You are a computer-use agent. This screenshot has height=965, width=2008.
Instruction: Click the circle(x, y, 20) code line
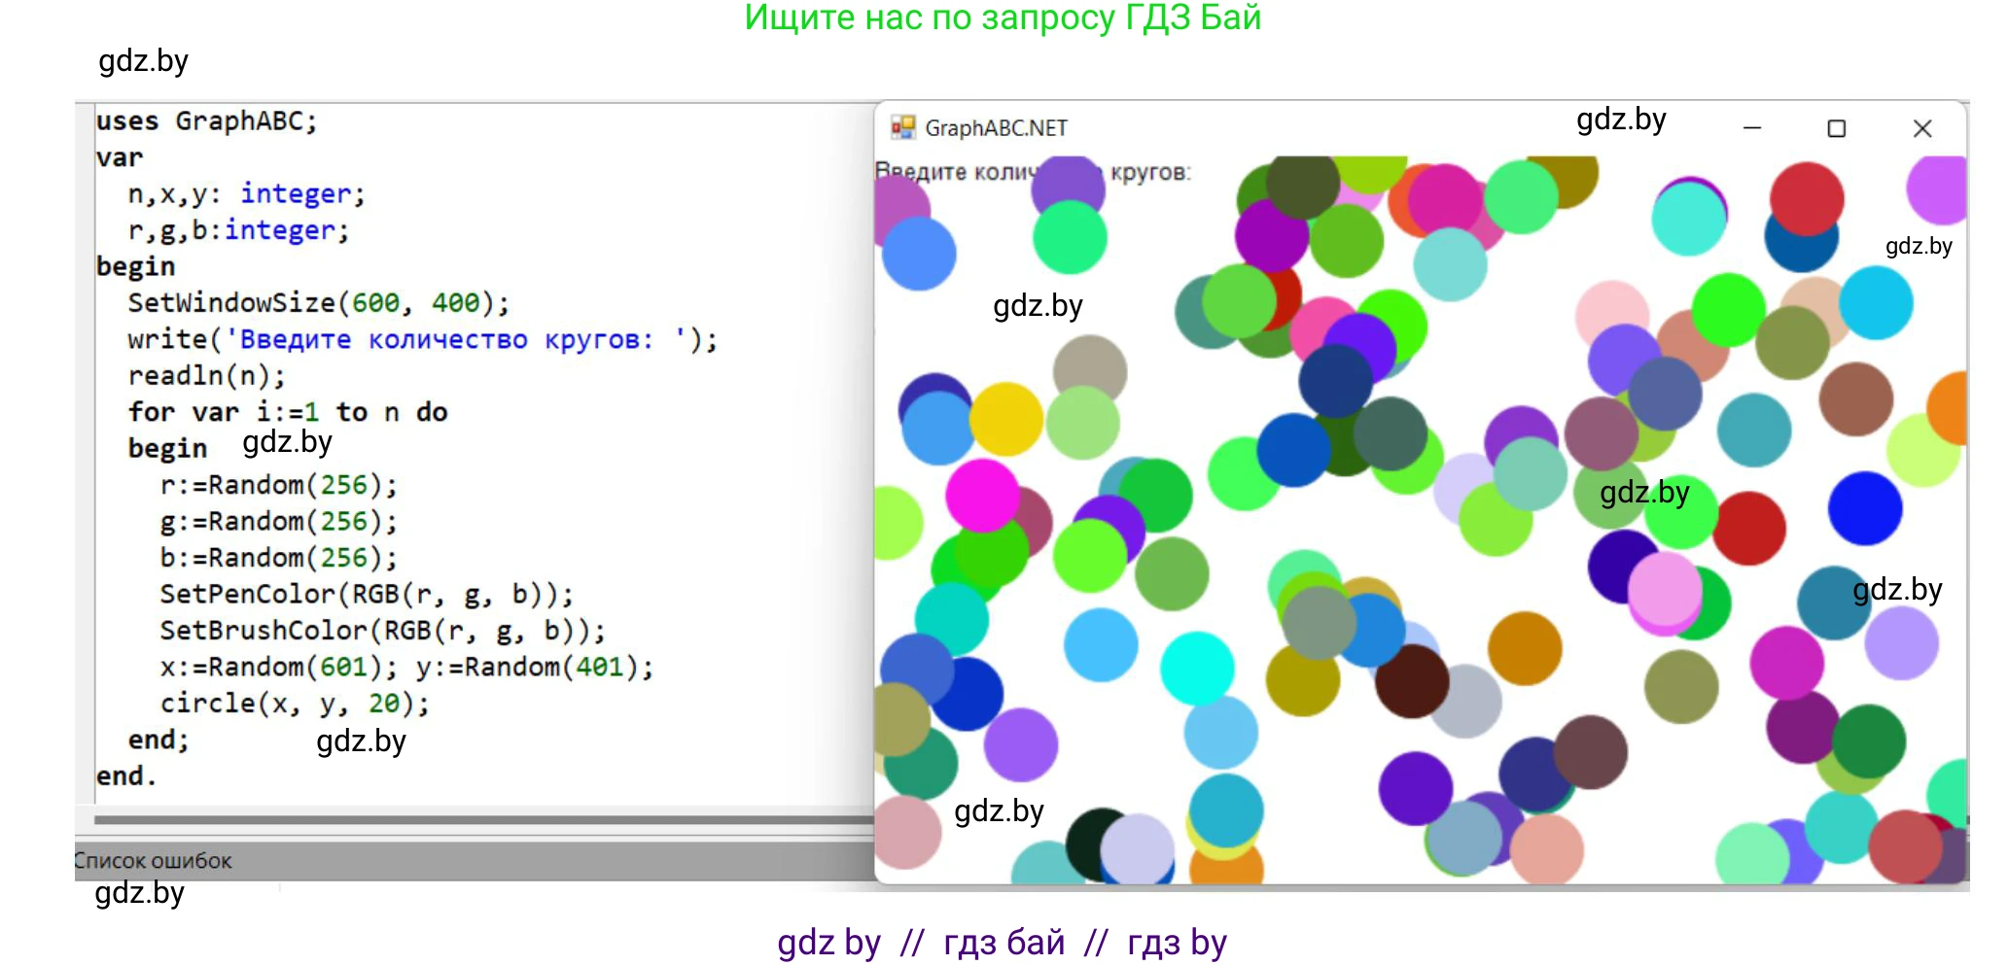click(294, 704)
